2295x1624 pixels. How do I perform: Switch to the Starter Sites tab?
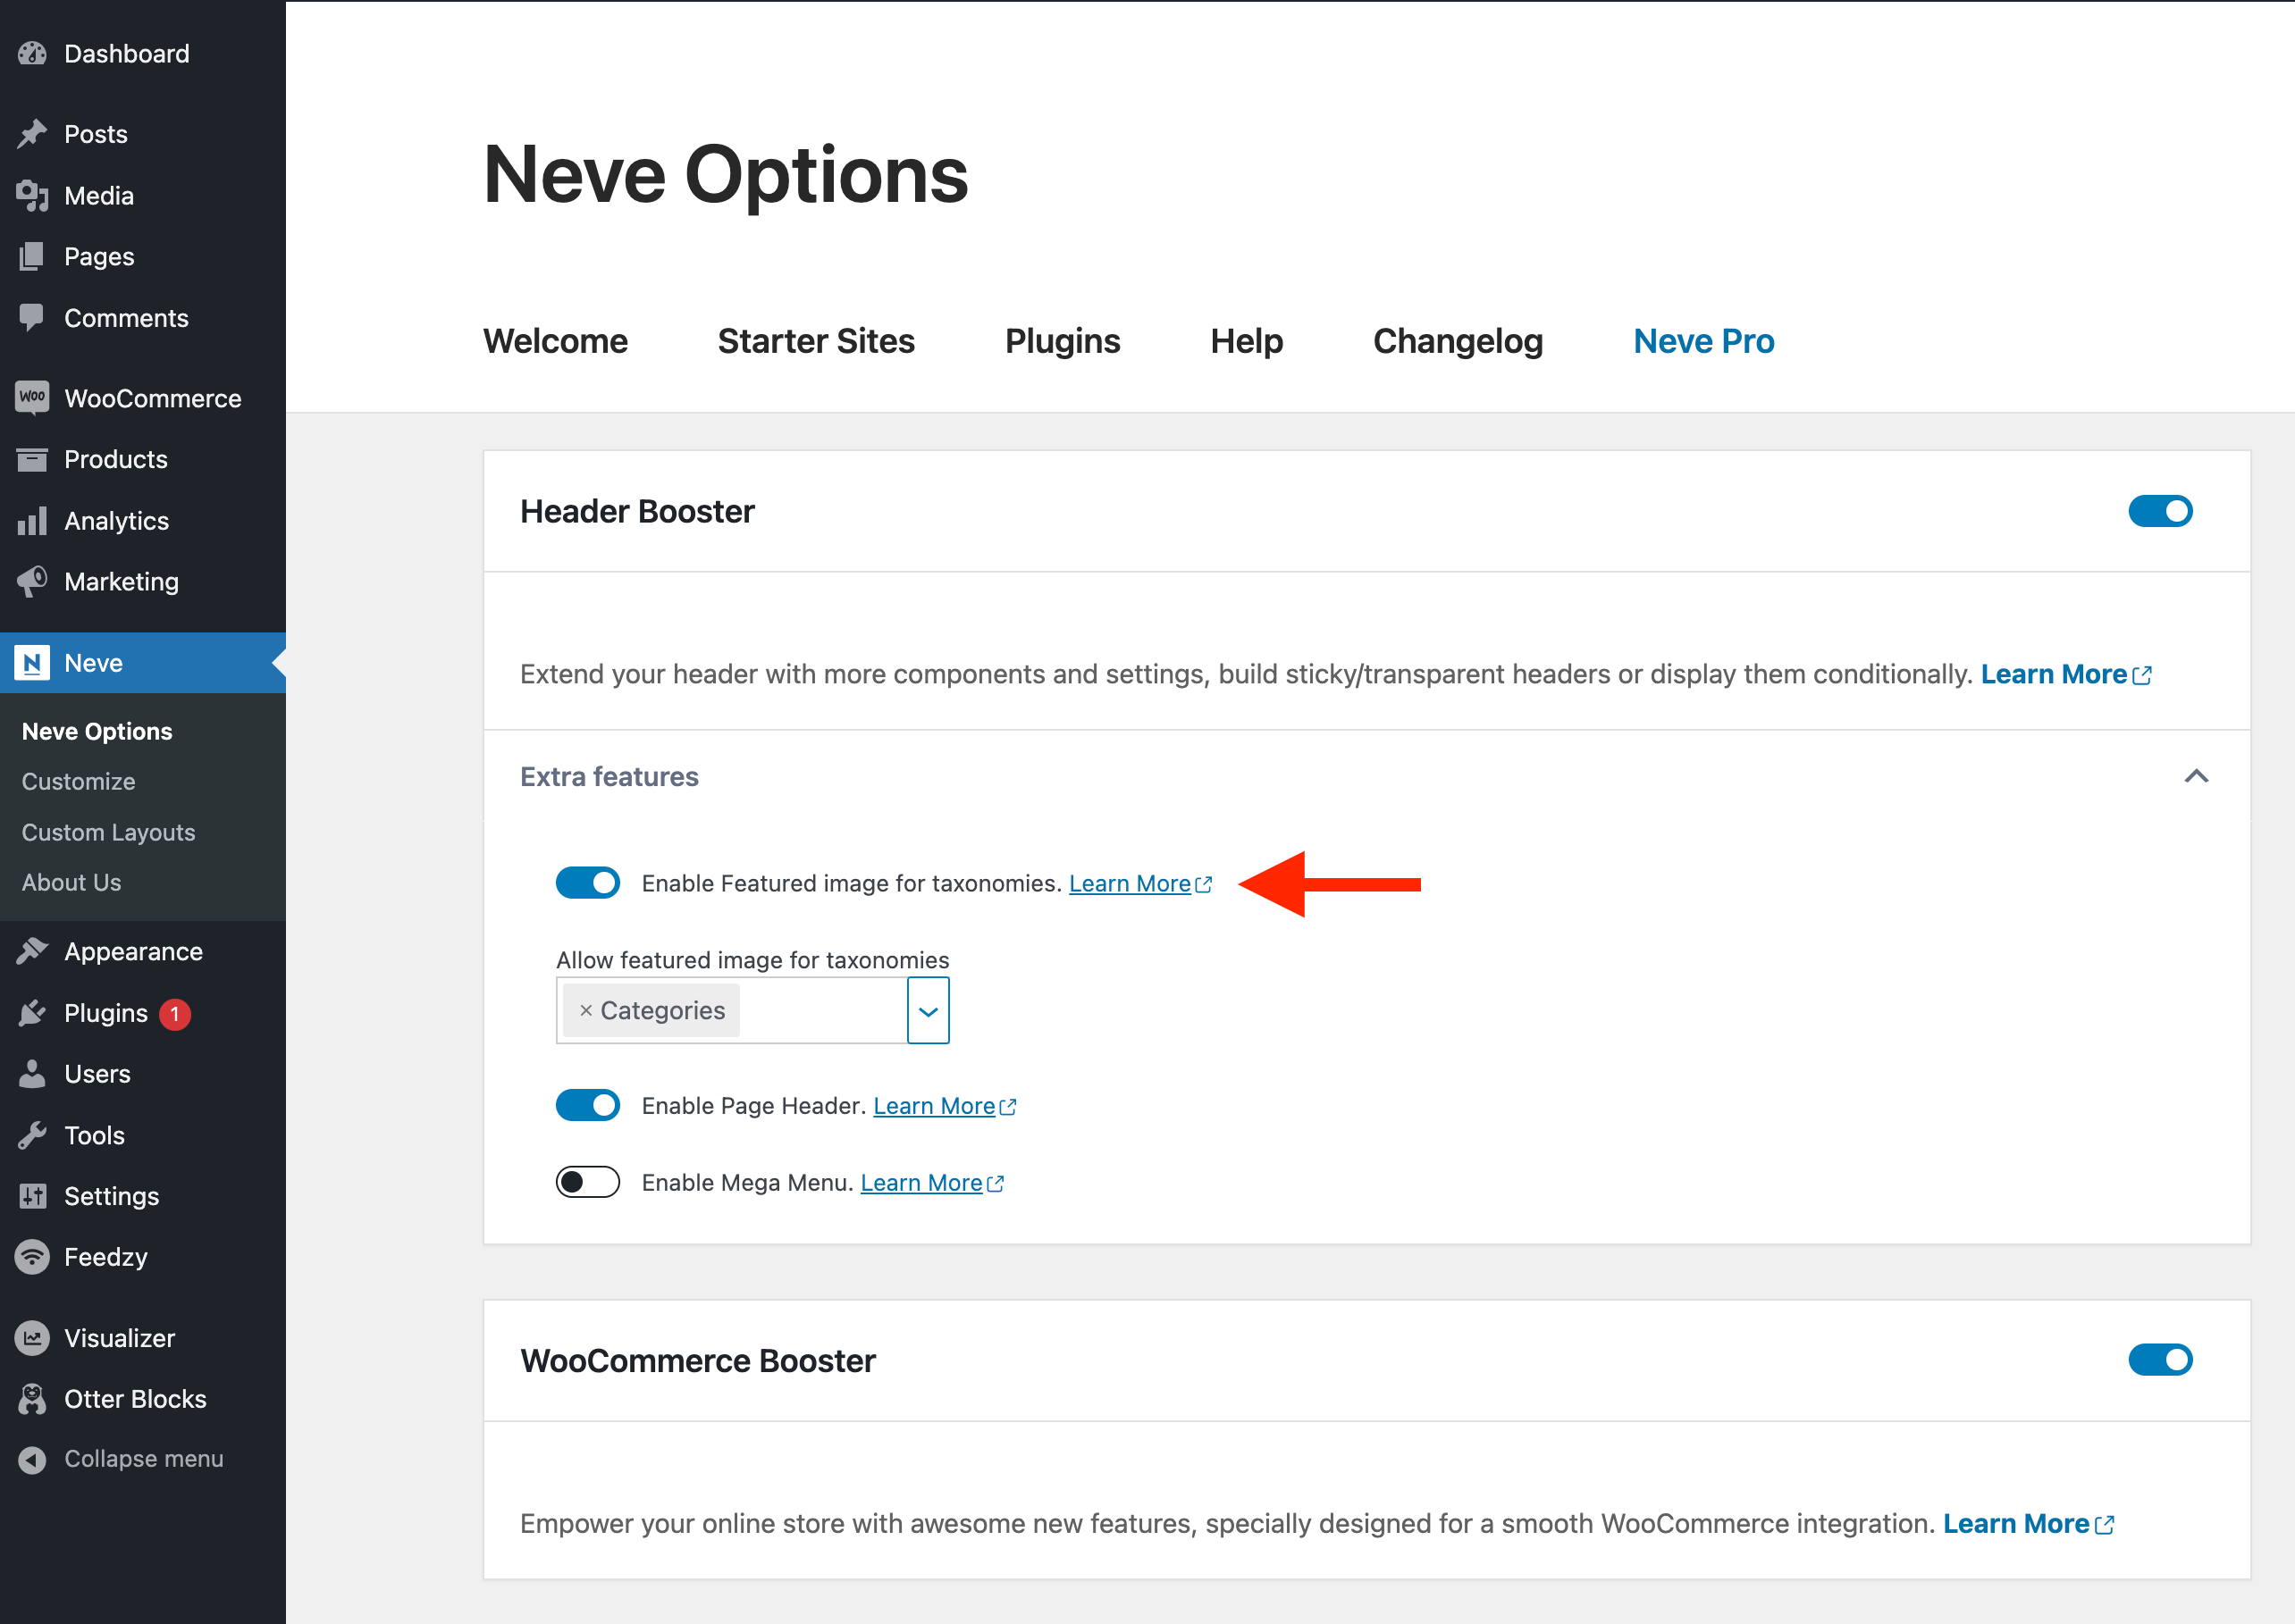[x=815, y=341]
